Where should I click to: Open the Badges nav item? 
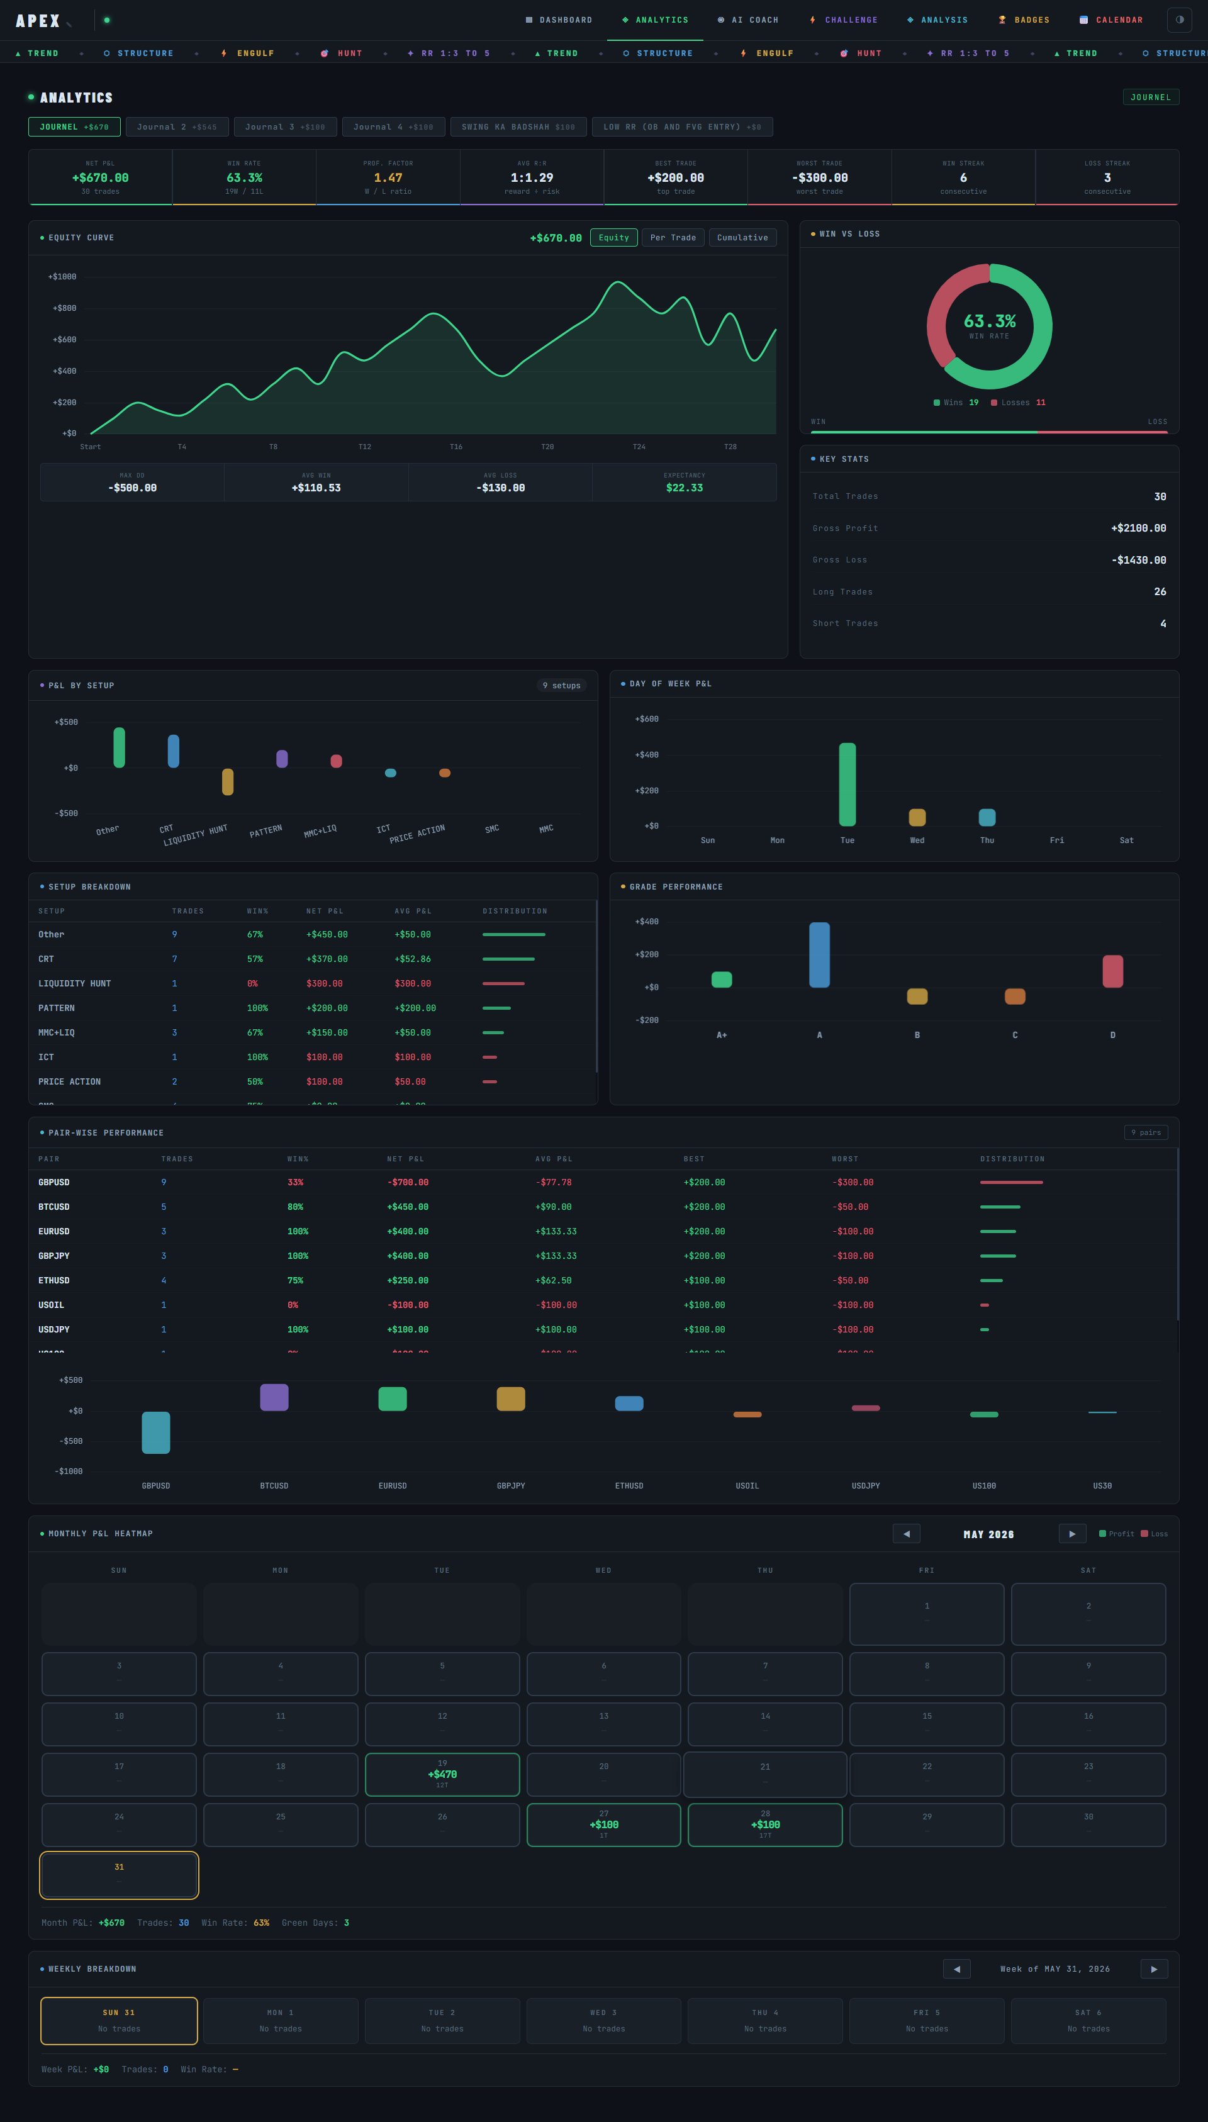1023,20
